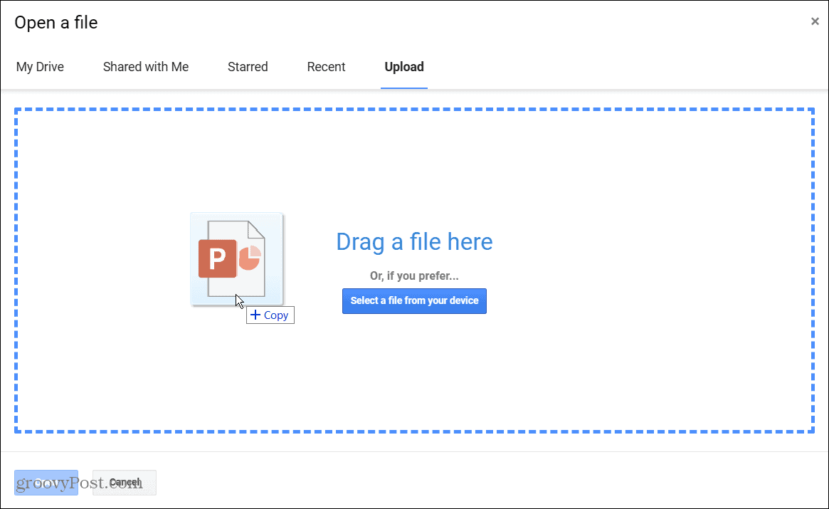Image resolution: width=829 pixels, height=509 pixels.
Task: Click the Or, if you prefer text
Action: tap(414, 276)
